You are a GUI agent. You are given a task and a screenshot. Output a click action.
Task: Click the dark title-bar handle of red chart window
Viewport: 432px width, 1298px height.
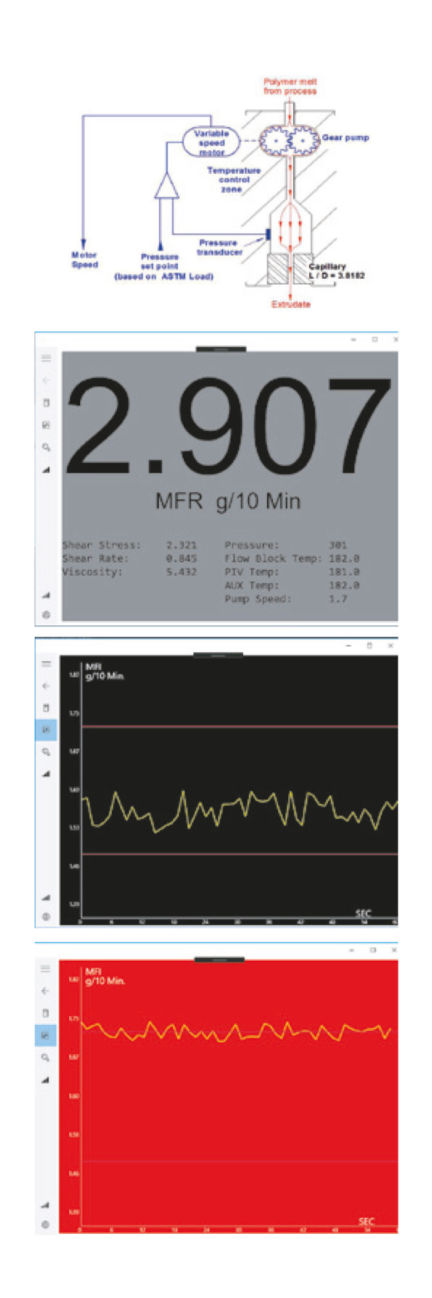pyautogui.click(x=220, y=959)
